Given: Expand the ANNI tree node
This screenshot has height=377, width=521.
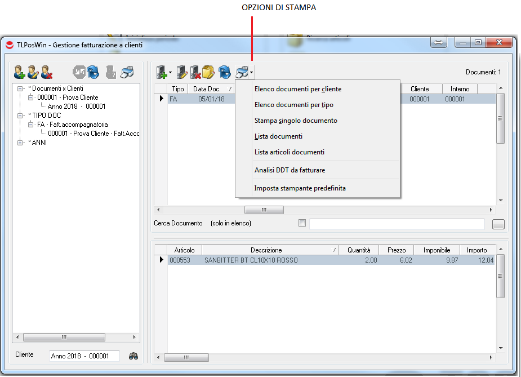Looking at the screenshot, I should pyautogui.click(x=21, y=143).
